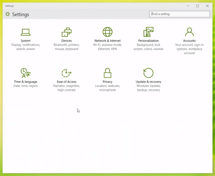Viewport: 215px width, 176px height.
Task: Select the Privacy padlock icon
Action: coord(107,73)
